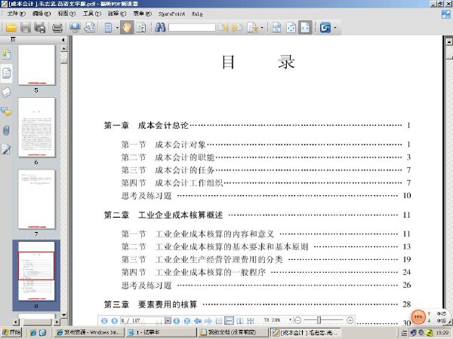Image resolution: width=453 pixels, height=339 pixels.
Task: Click the zoom out minus button
Action: point(298,320)
